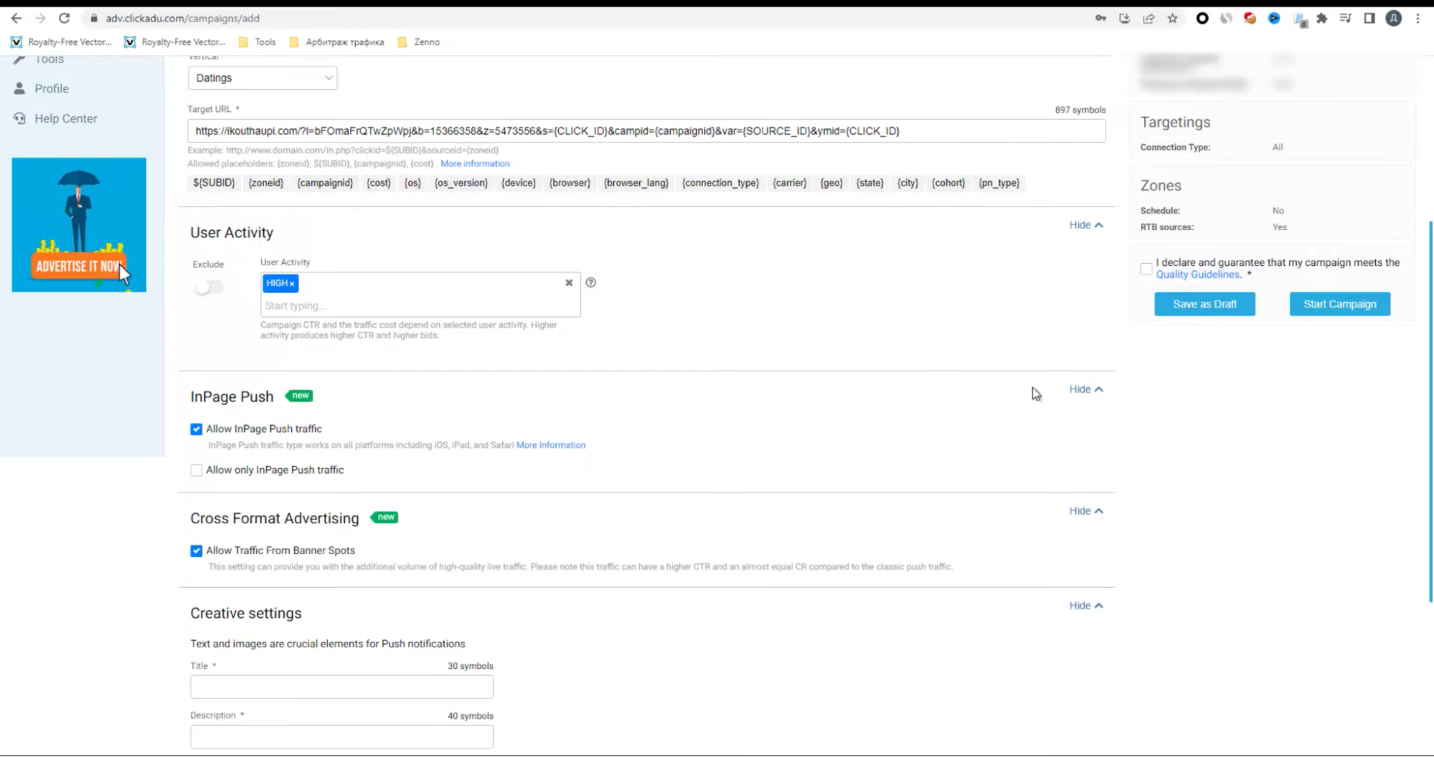Image resolution: width=1434 pixels, height=757 pixels.
Task: Click the Help Center headset icon
Action: tap(19, 118)
